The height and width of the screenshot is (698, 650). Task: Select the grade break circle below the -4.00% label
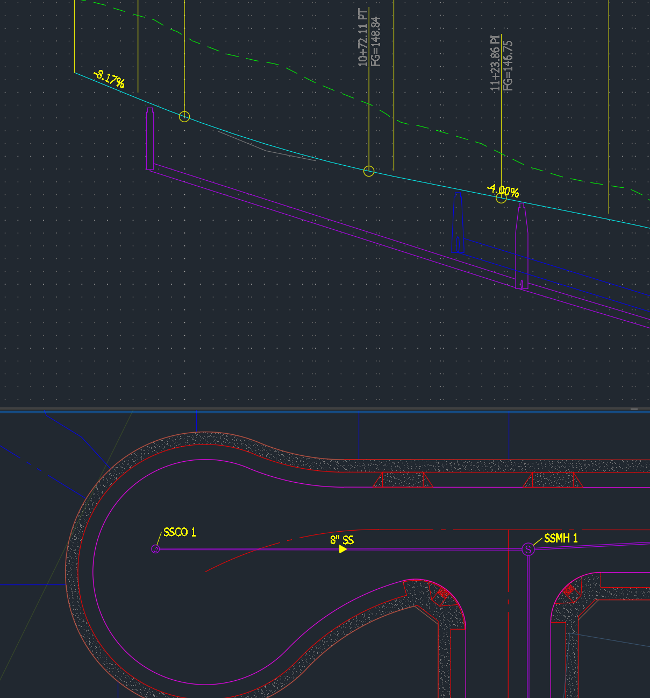(502, 198)
